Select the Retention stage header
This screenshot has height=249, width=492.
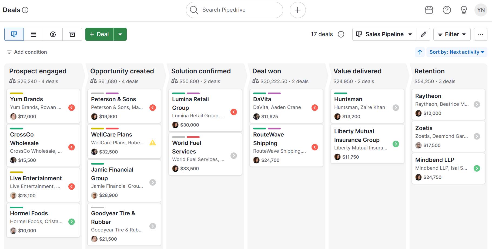[x=430, y=71]
